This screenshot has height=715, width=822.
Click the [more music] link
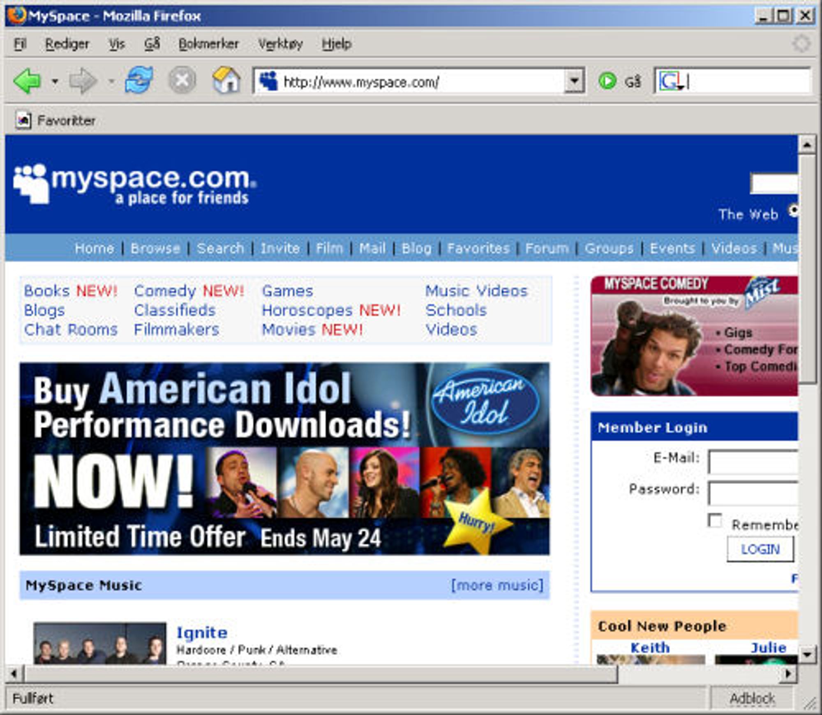point(497,585)
